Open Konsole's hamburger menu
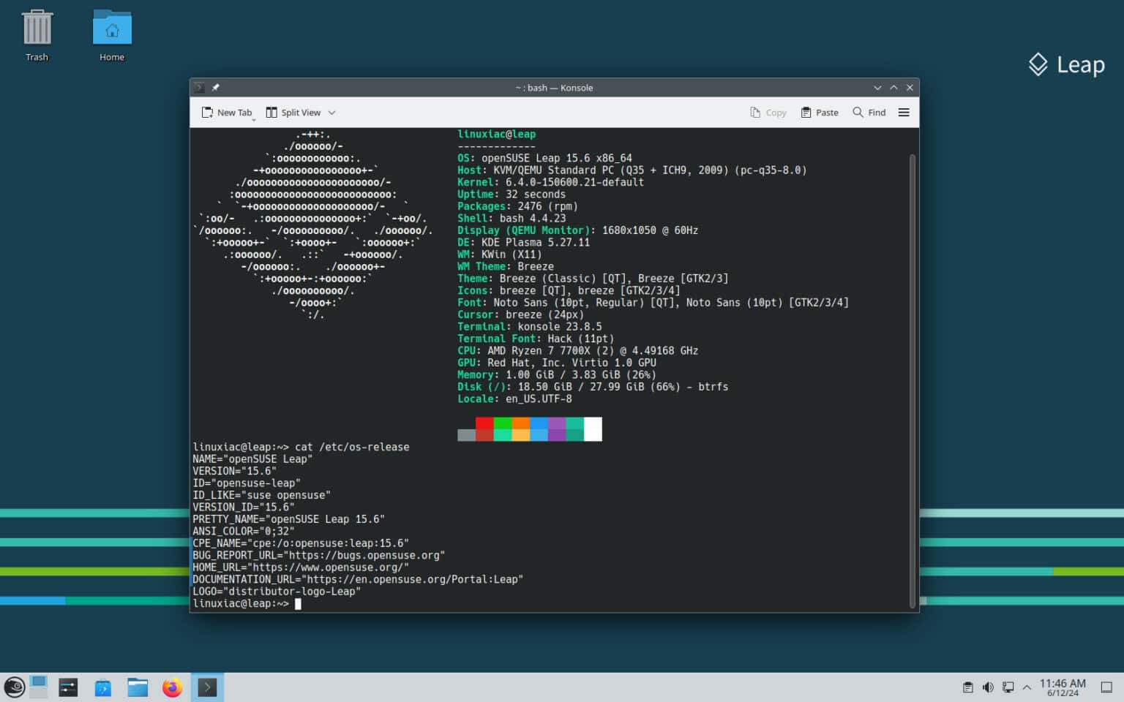Viewport: 1124px width, 702px height. point(904,112)
